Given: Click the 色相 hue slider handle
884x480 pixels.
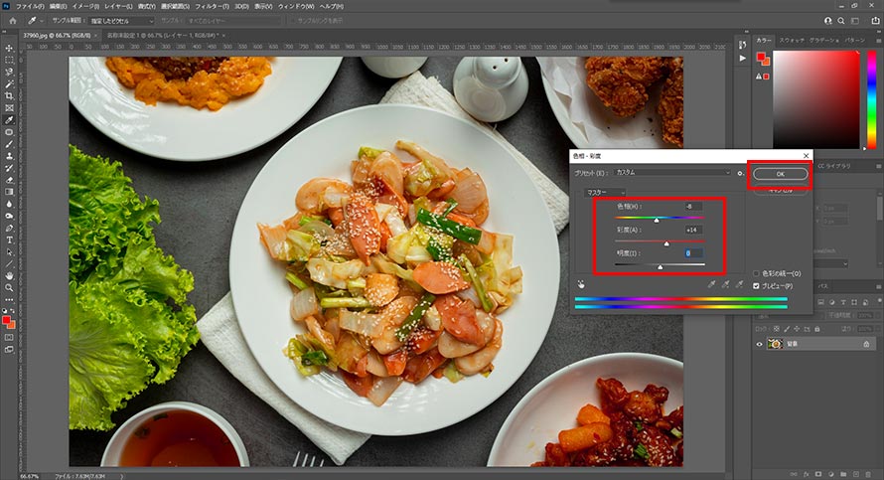Looking at the screenshot, I should (x=657, y=221).
